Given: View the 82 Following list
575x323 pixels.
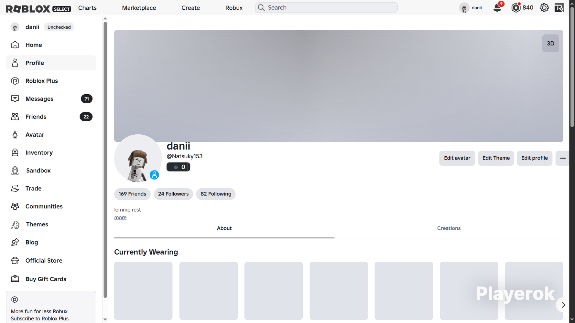Looking at the screenshot, I should click(216, 194).
